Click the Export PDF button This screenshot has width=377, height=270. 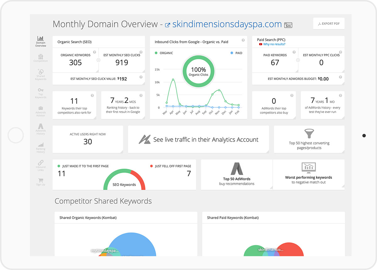tap(329, 24)
